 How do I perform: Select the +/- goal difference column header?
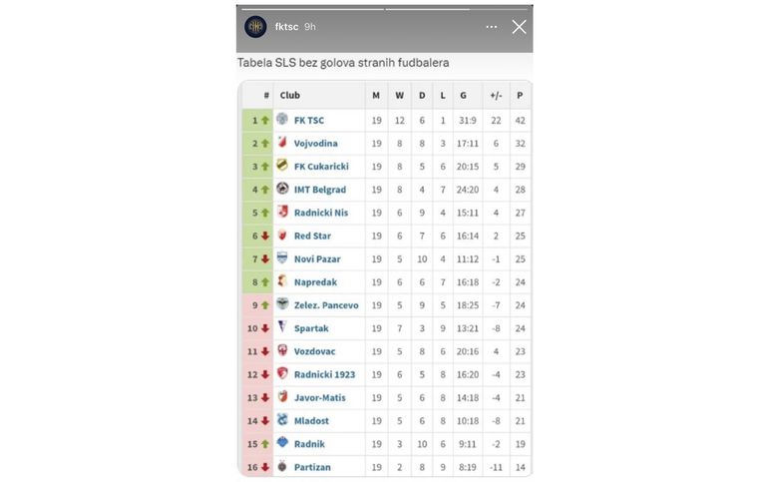(496, 96)
